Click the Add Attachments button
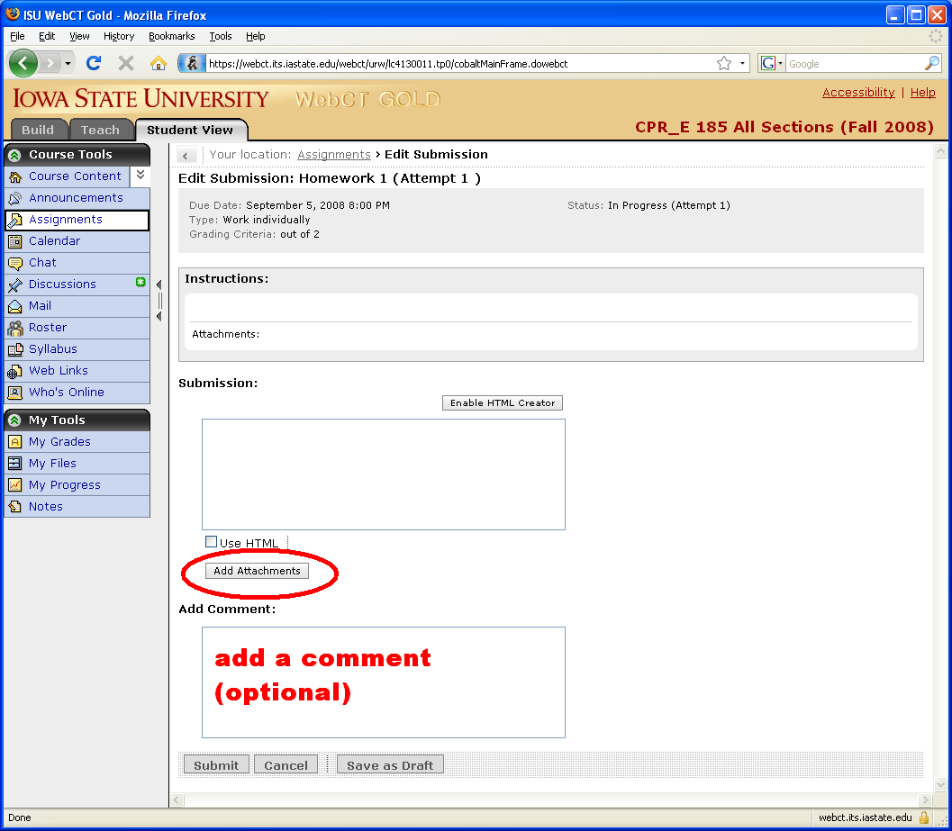The width and height of the screenshot is (952, 831). (257, 571)
